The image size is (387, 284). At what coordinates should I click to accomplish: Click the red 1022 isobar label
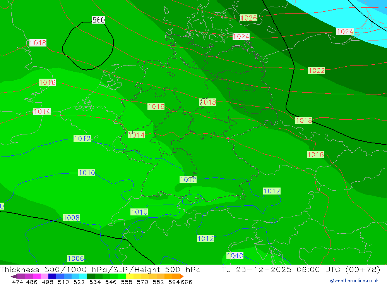coord(317,71)
